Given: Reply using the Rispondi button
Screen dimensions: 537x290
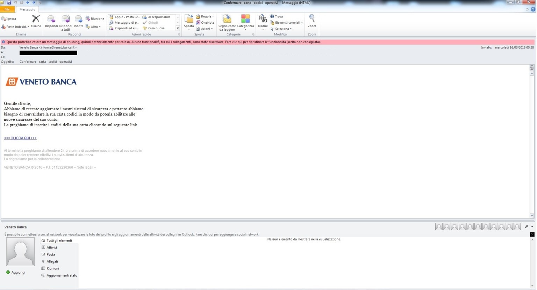Looking at the screenshot, I should [51, 22].
